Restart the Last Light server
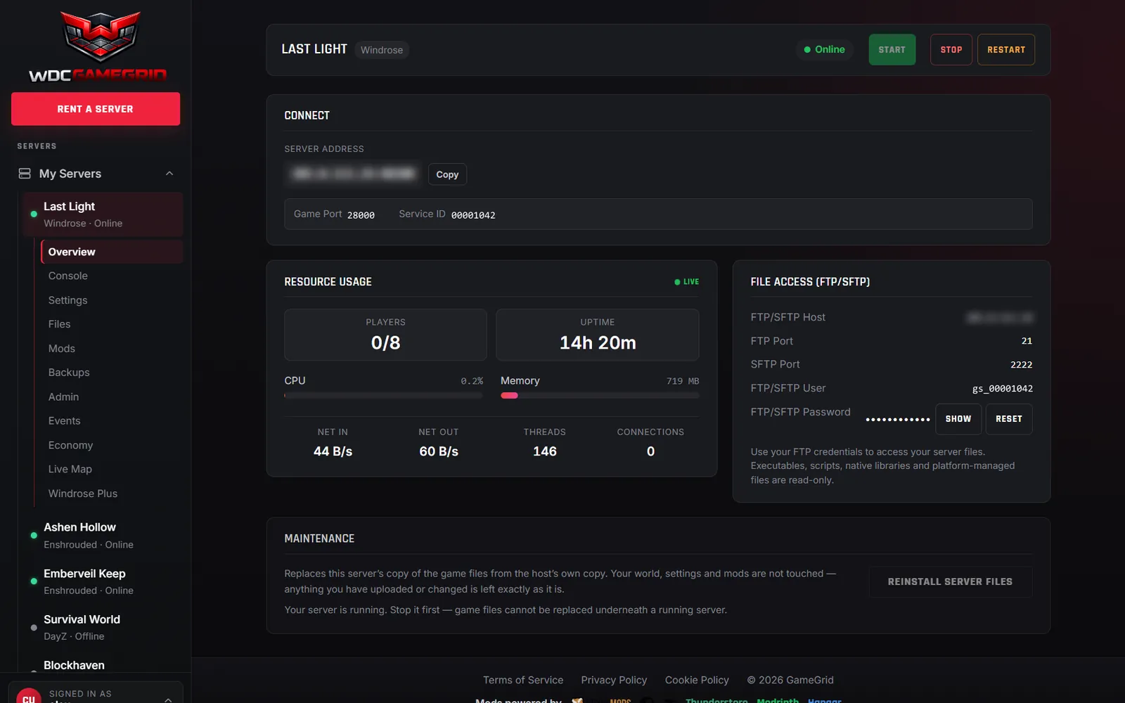Screen dimensions: 1125x703 1006,50
